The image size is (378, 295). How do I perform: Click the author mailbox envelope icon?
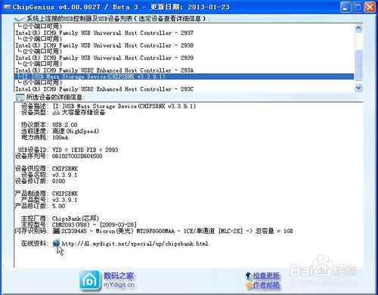[249, 285]
